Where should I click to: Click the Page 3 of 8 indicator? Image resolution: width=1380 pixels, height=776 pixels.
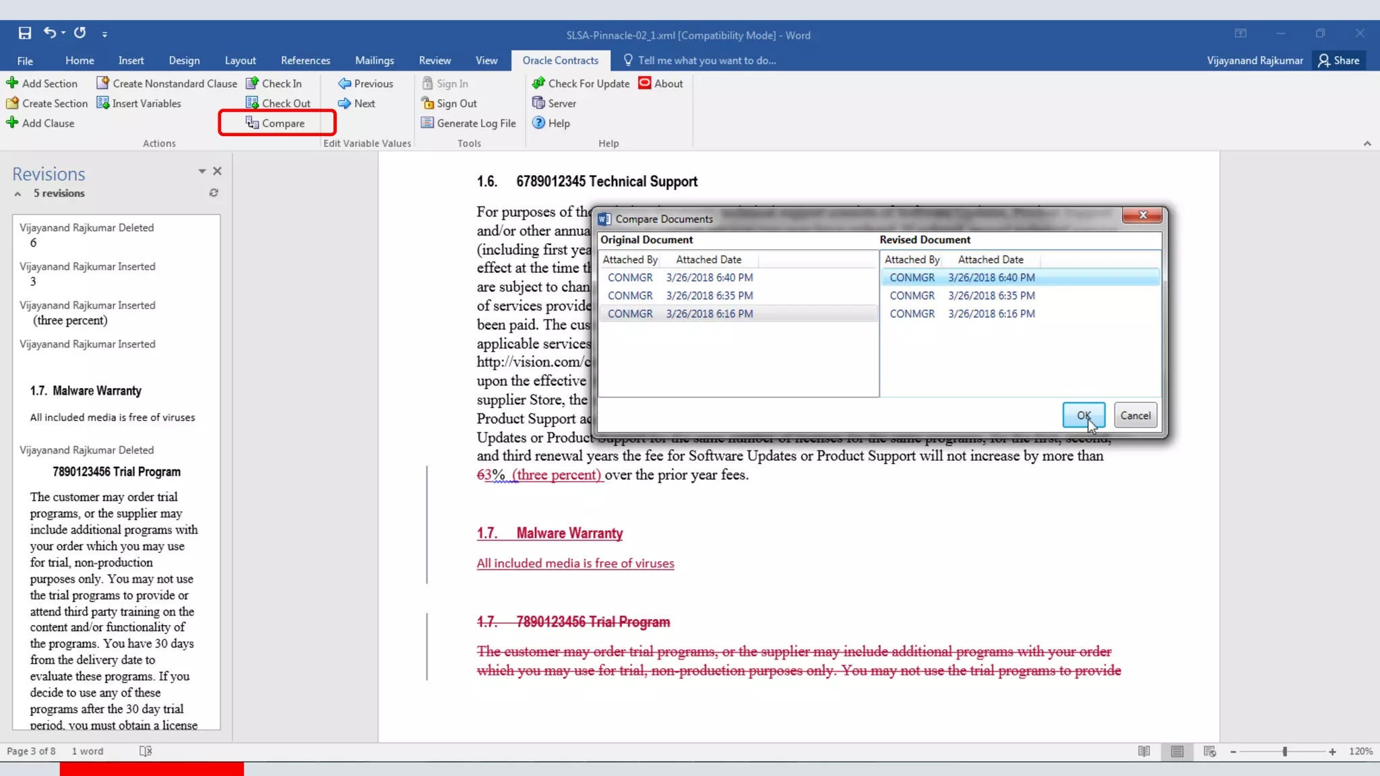coord(31,751)
